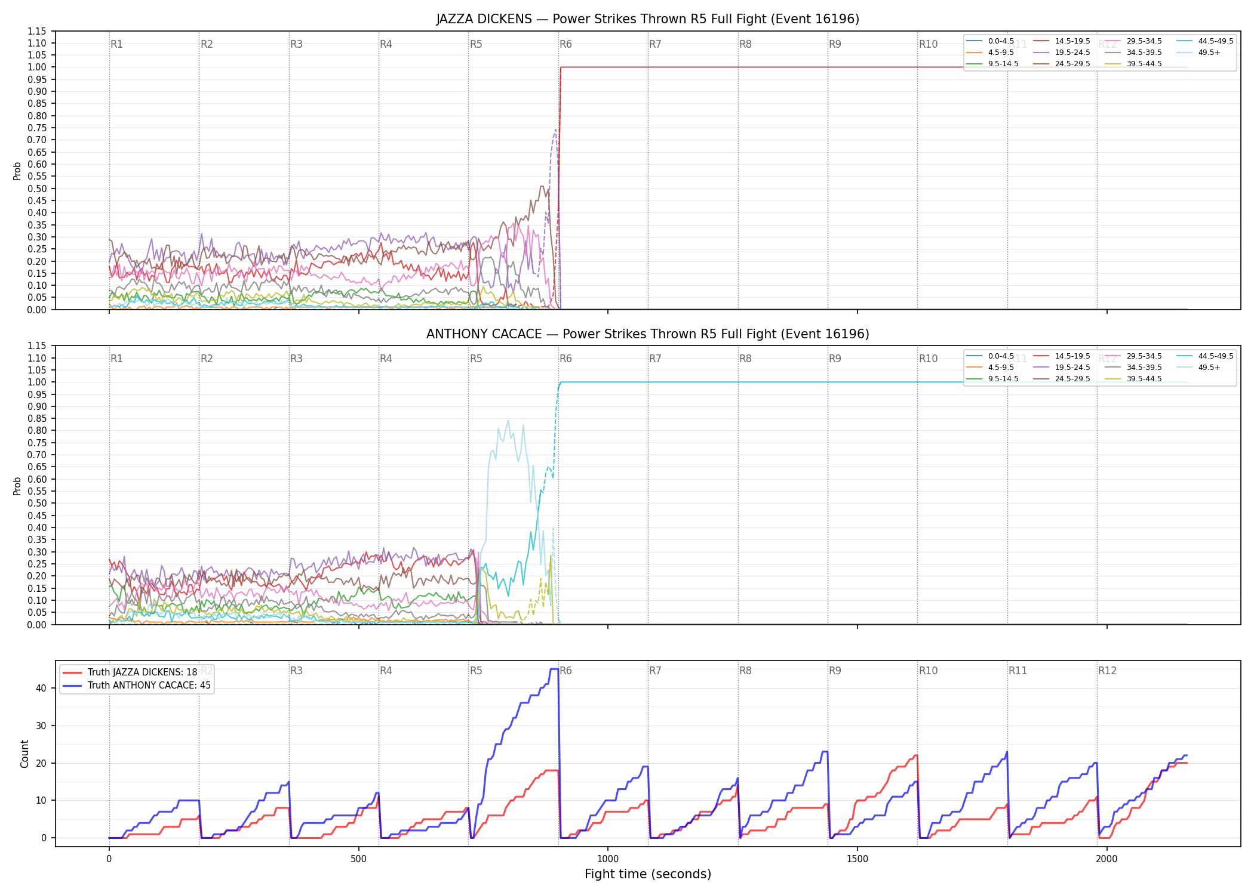The height and width of the screenshot is (895, 1254).
Task: Select legend entry 'Truth JAZZA DICKENS: 18'
Action: (142, 672)
